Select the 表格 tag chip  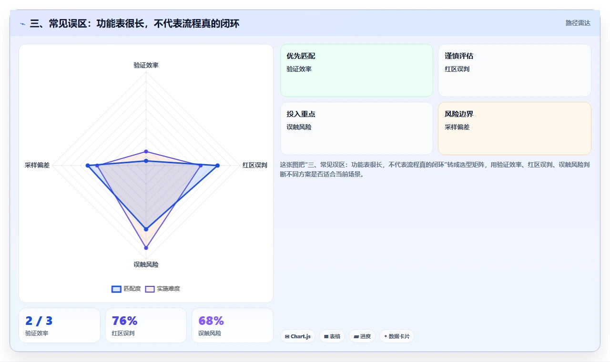coord(332,336)
